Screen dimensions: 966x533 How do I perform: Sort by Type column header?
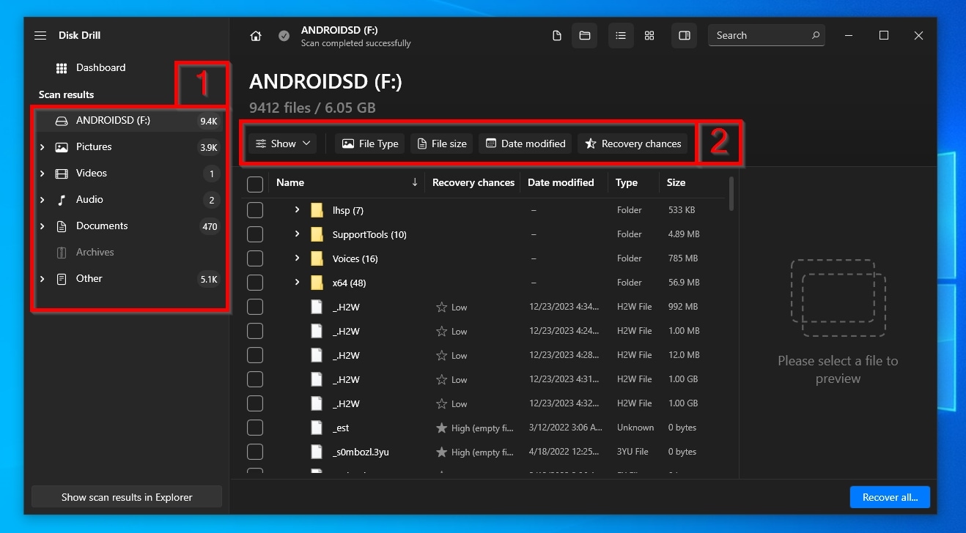click(x=627, y=183)
